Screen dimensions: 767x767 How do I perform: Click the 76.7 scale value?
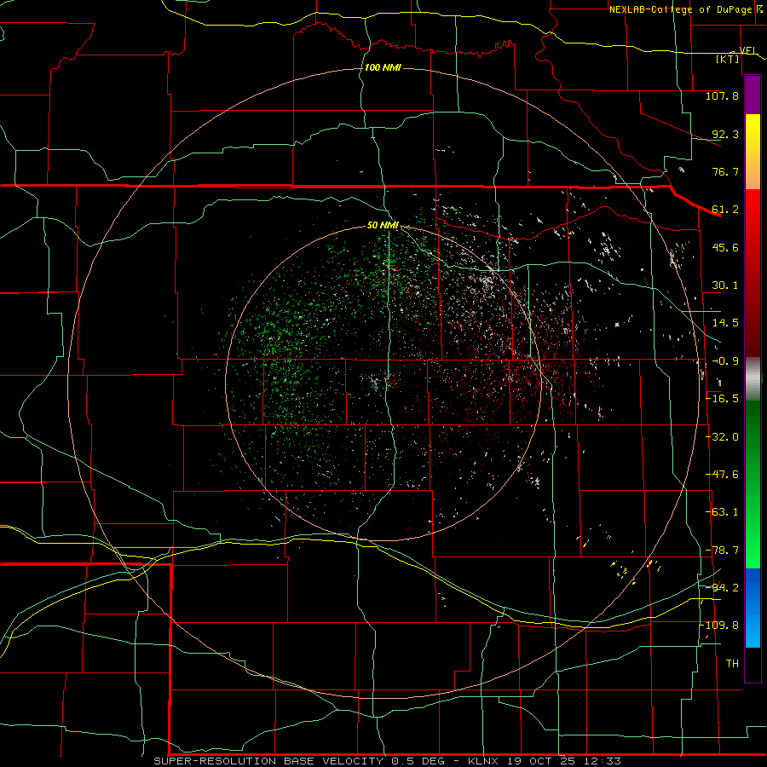point(725,171)
